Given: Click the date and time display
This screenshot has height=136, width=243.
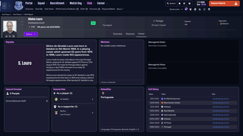Looking at the screenshot, I should click(x=201, y=3).
